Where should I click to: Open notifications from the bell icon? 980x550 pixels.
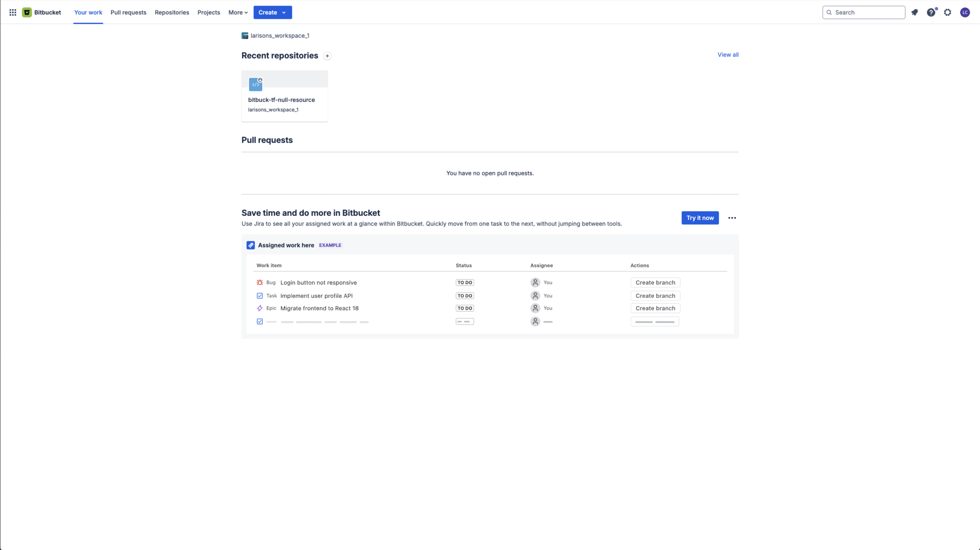coord(914,12)
